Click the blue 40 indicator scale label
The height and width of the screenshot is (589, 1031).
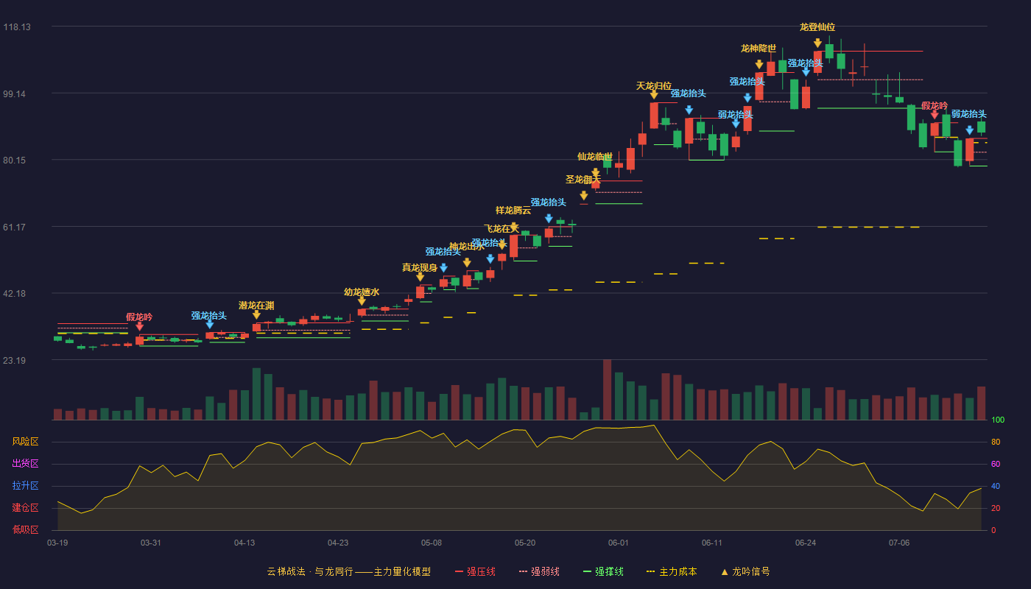pyautogui.click(x=996, y=486)
